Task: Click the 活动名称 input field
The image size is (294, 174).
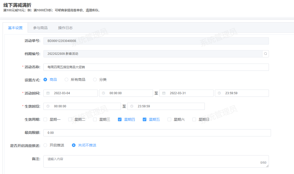Action: [x=156, y=67]
